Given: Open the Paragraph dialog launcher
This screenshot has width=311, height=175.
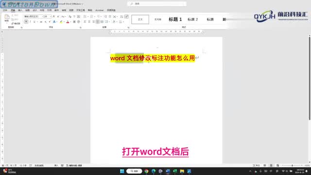Looking at the screenshot, I should [x=128, y=28].
